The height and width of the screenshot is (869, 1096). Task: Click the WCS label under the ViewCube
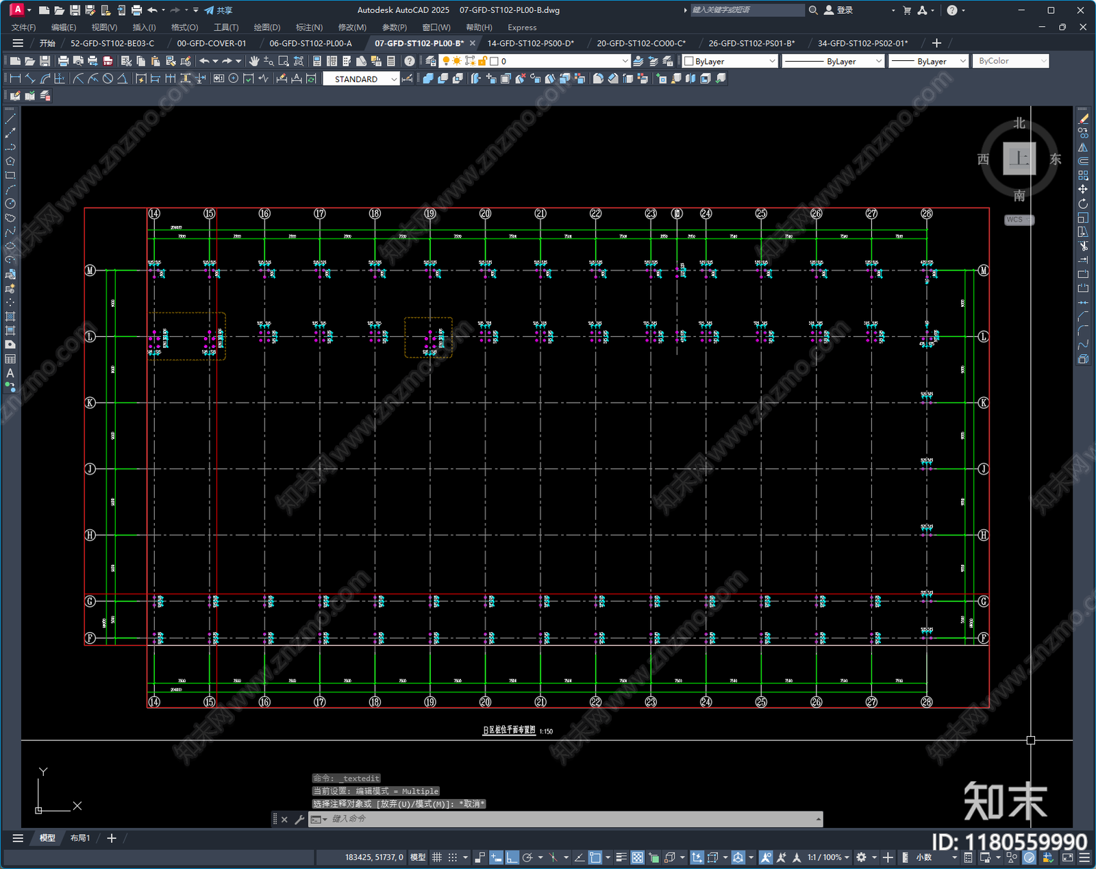pyautogui.click(x=1019, y=220)
